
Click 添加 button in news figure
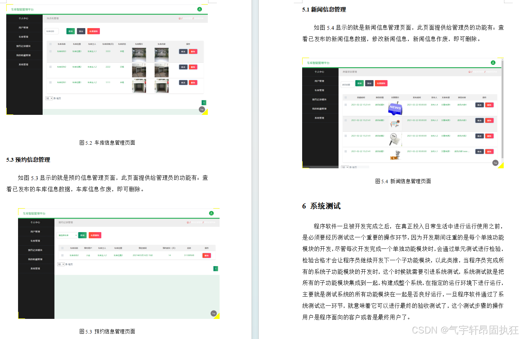pyautogui.click(x=369, y=83)
